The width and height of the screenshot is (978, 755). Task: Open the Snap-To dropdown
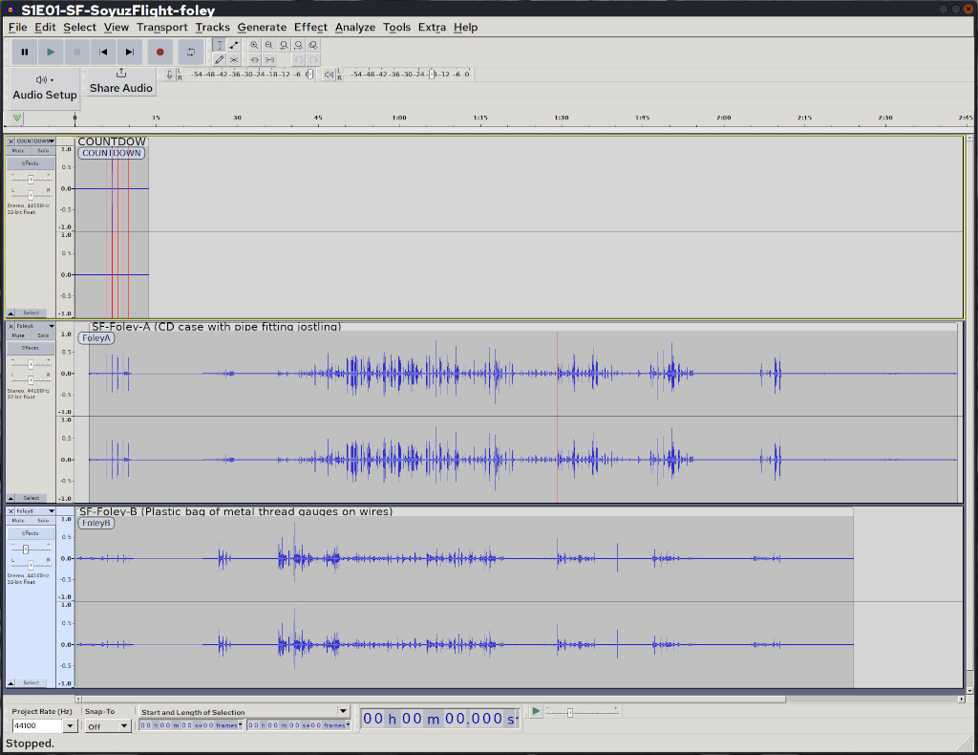[124, 725]
